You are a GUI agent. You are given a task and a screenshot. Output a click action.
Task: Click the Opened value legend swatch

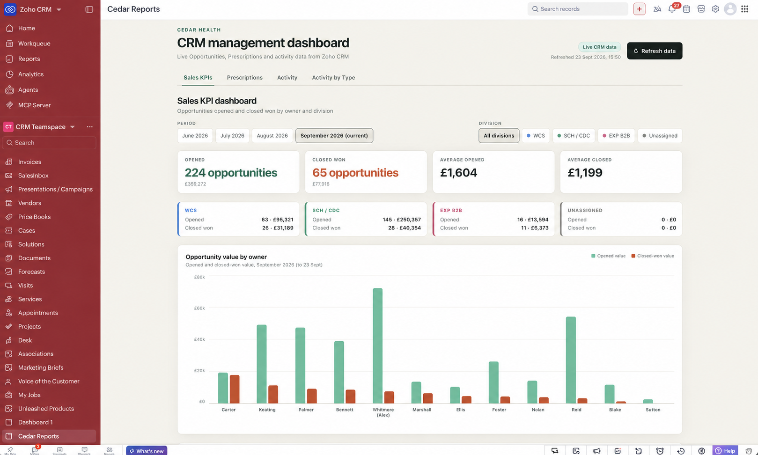593,256
